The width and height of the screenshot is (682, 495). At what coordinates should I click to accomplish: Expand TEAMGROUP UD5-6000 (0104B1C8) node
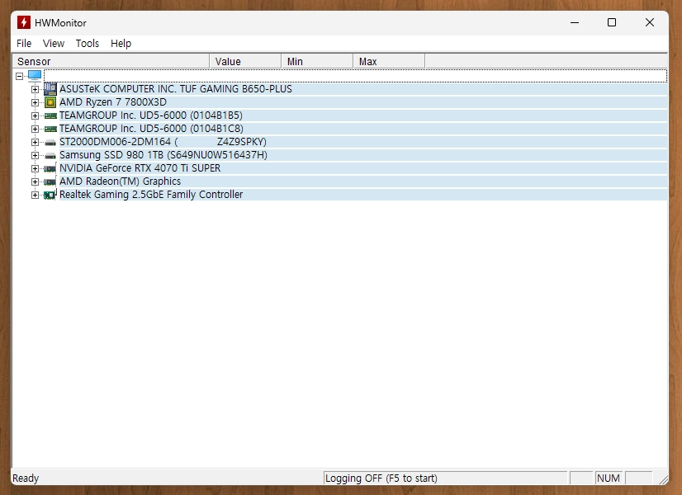point(35,129)
